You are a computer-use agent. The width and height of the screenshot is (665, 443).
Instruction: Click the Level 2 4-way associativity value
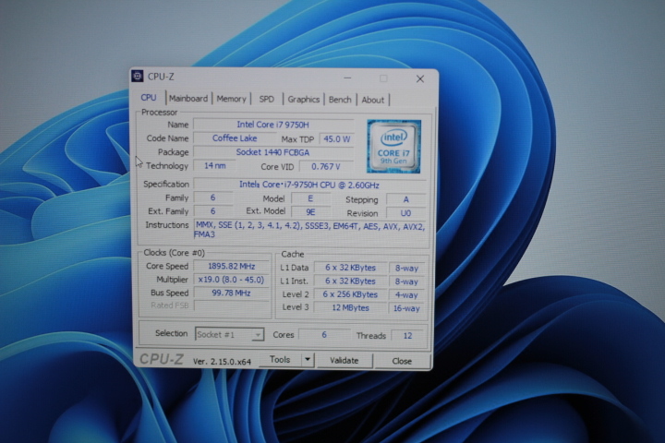[x=406, y=295]
